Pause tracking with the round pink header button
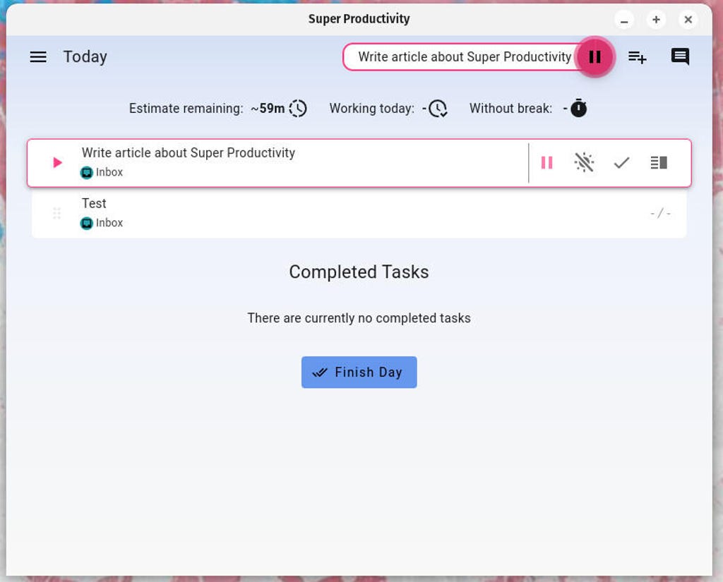The width and height of the screenshot is (723, 582). point(594,56)
